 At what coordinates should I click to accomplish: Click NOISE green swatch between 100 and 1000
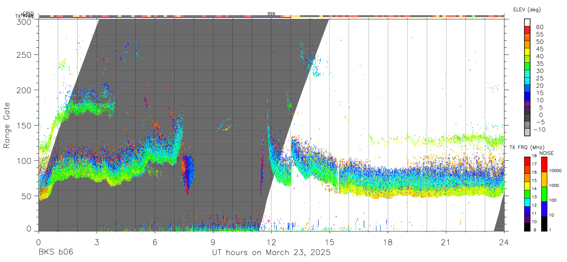544,193
